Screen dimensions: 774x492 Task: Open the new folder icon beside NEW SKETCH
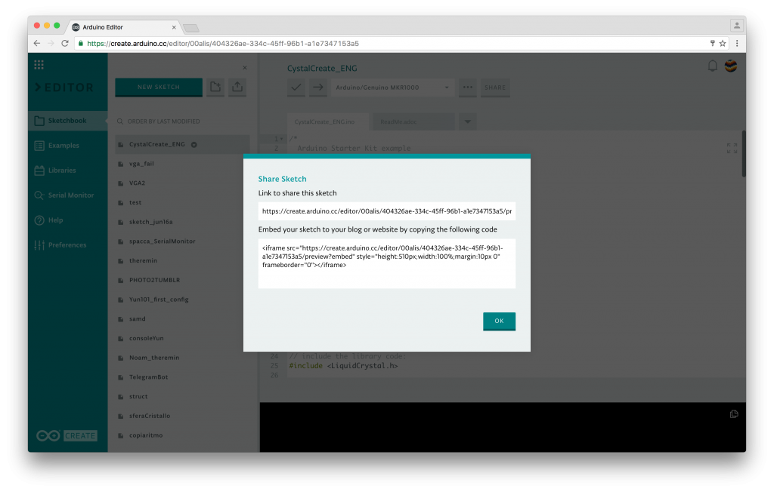pyautogui.click(x=215, y=87)
